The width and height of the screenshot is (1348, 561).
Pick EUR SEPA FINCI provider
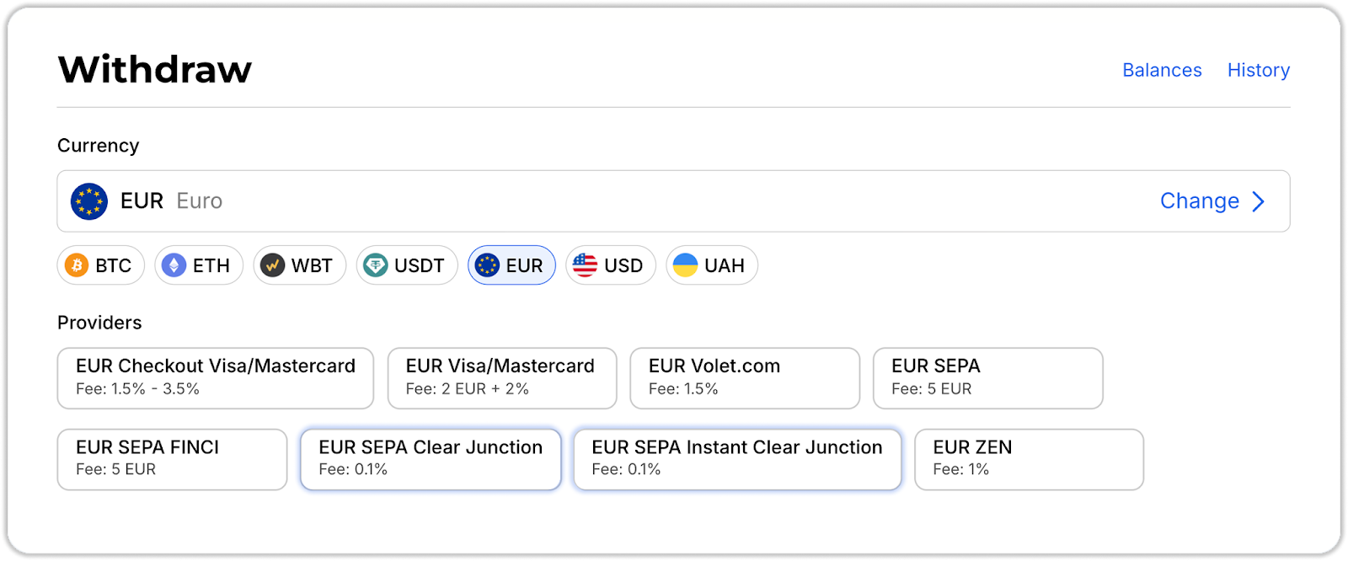(x=172, y=459)
